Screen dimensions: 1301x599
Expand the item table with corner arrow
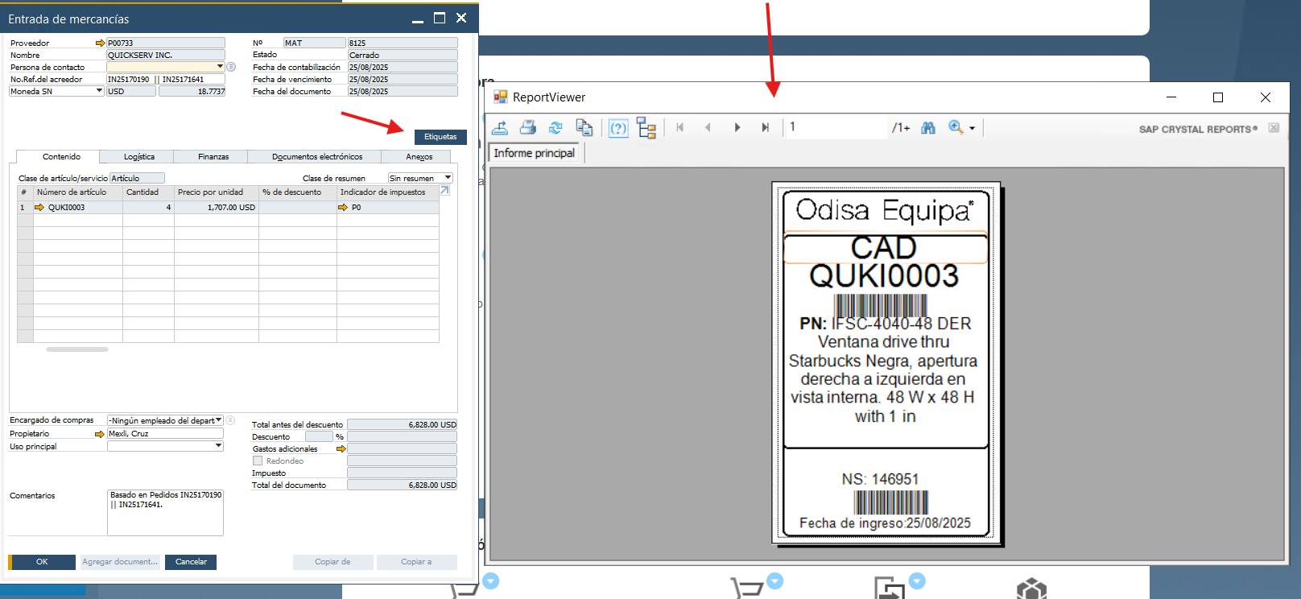pyautogui.click(x=444, y=191)
